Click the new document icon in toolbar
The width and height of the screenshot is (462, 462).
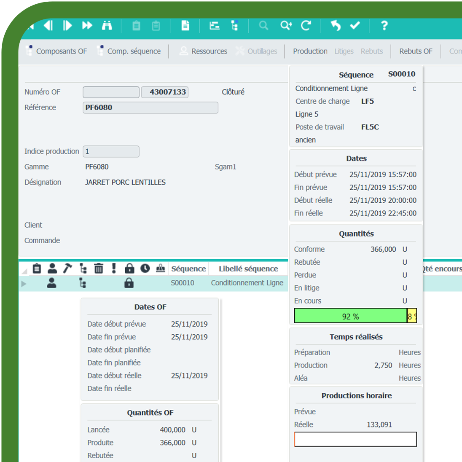(185, 26)
